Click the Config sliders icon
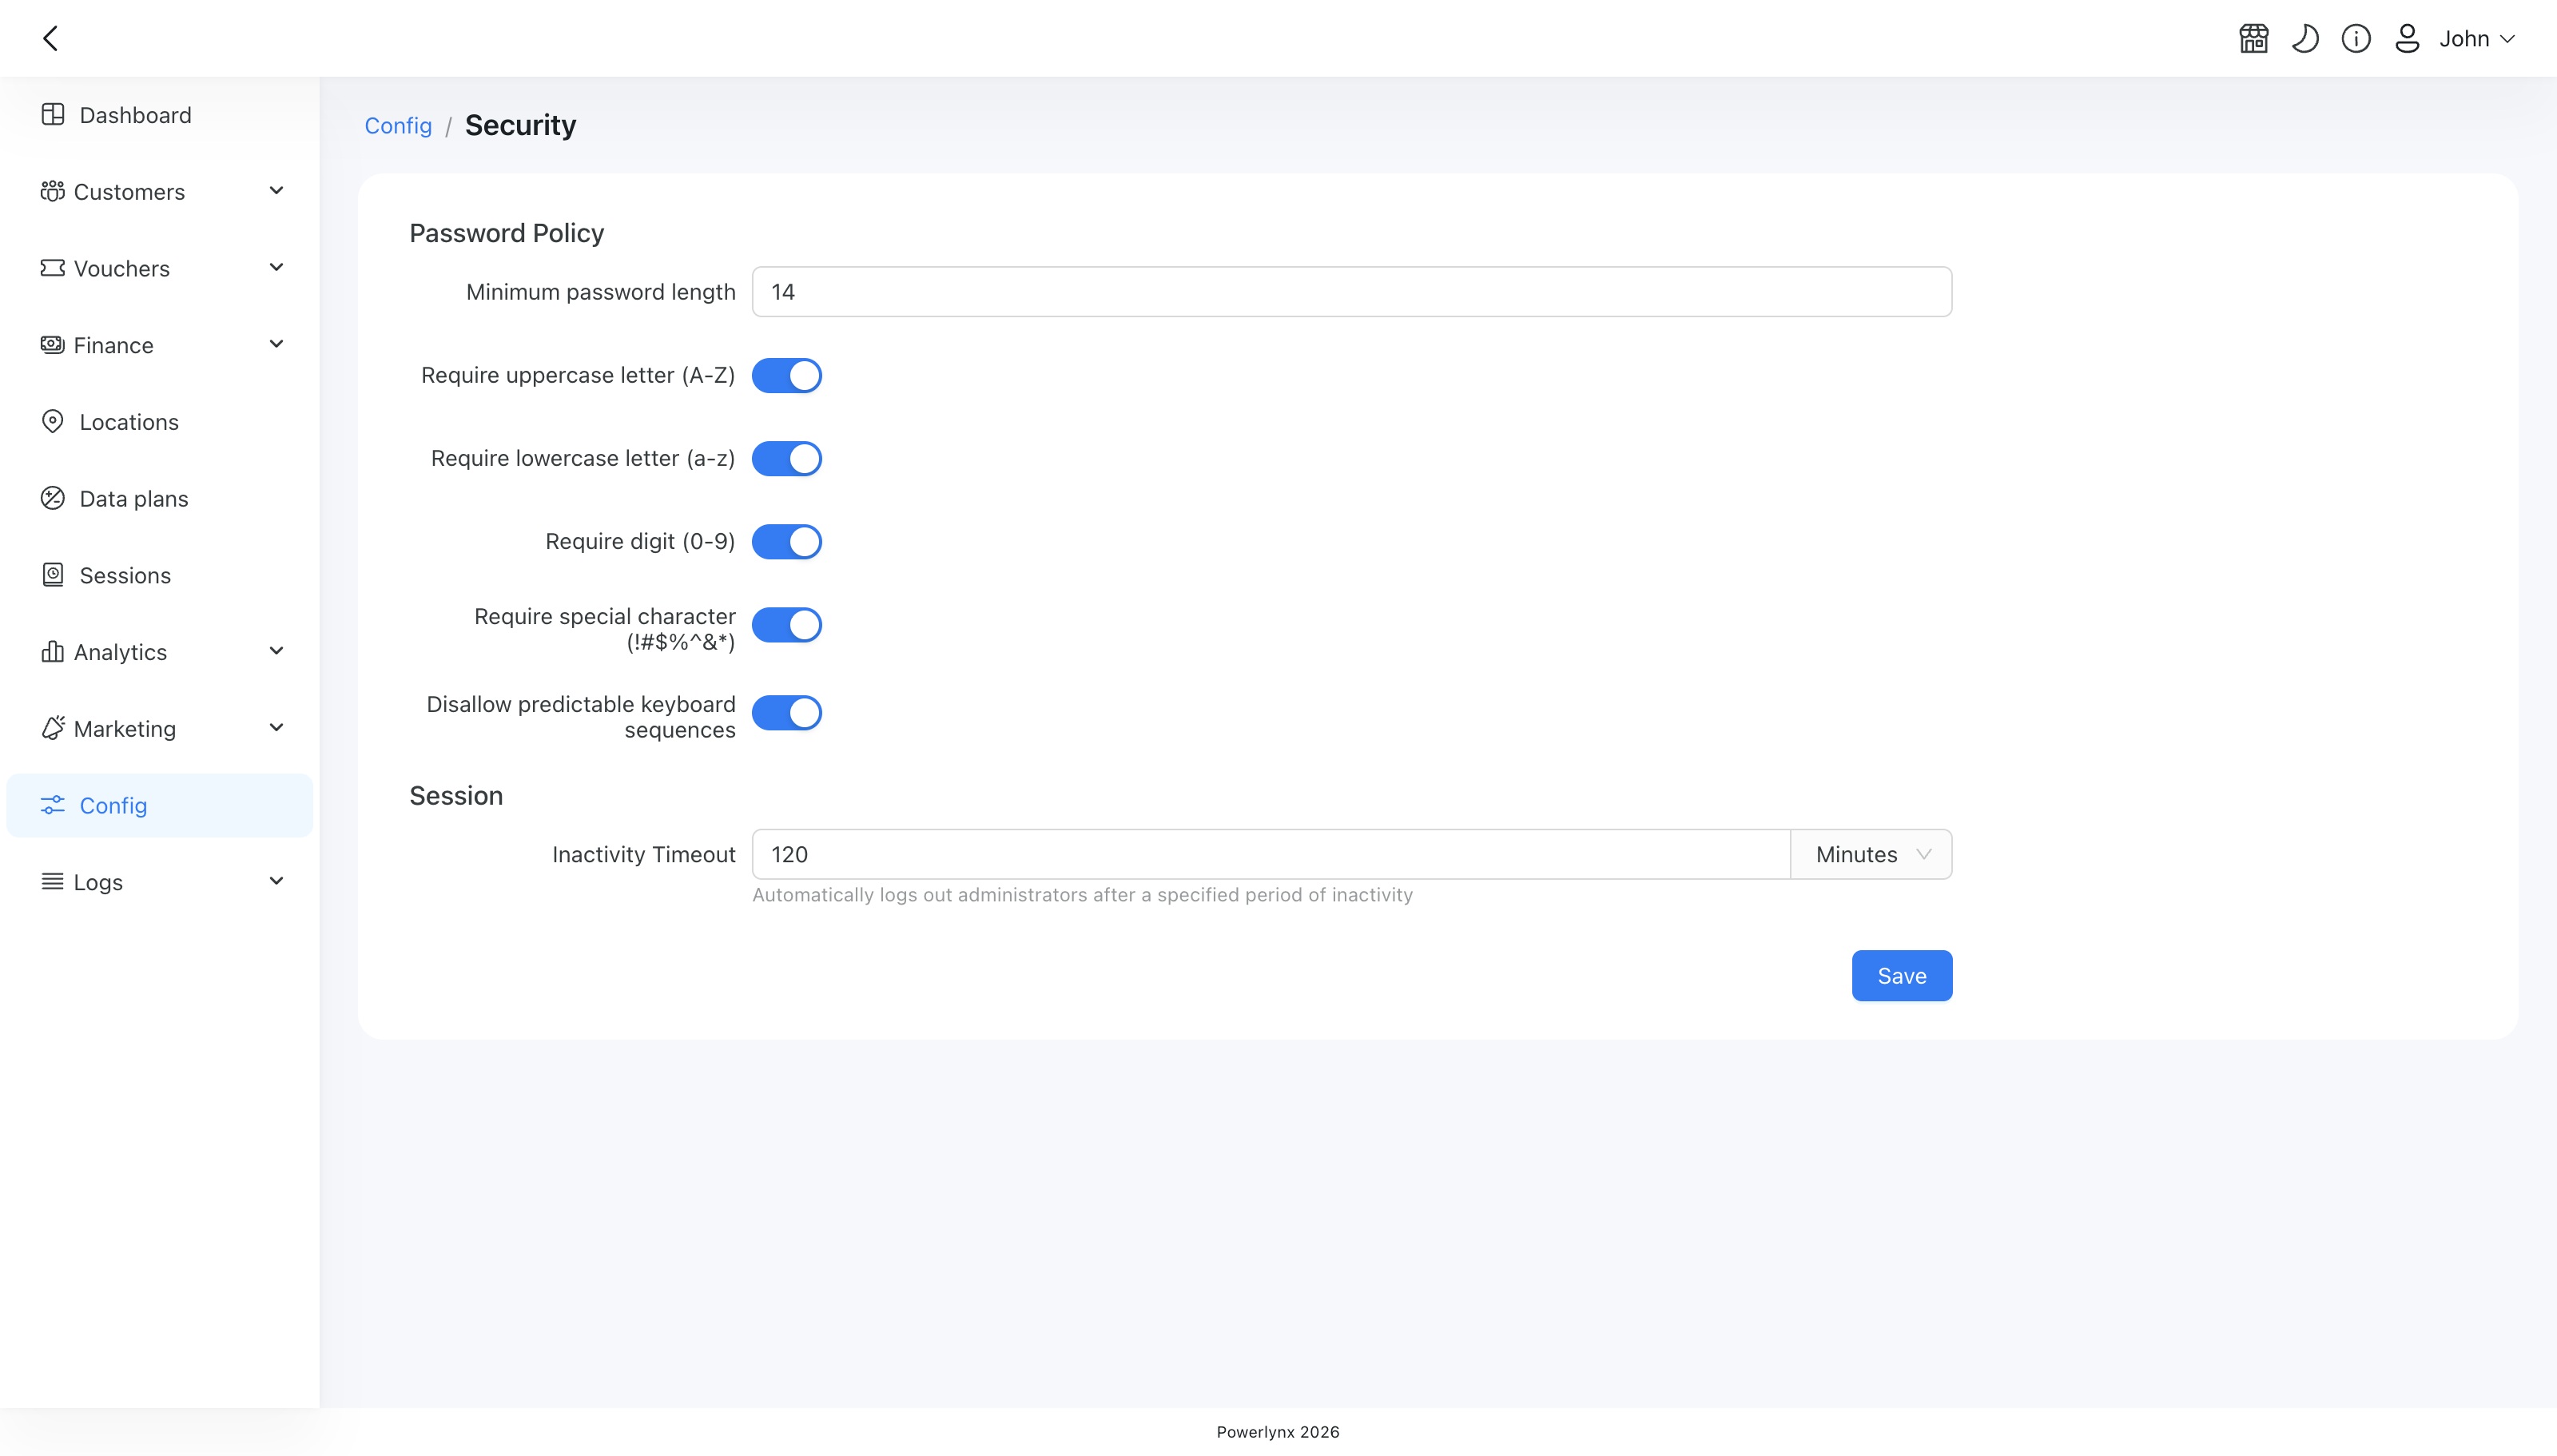The height and width of the screenshot is (1456, 2557). [53, 805]
